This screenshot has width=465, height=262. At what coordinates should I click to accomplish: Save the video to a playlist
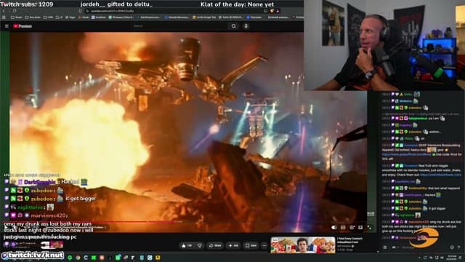click(x=251, y=246)
